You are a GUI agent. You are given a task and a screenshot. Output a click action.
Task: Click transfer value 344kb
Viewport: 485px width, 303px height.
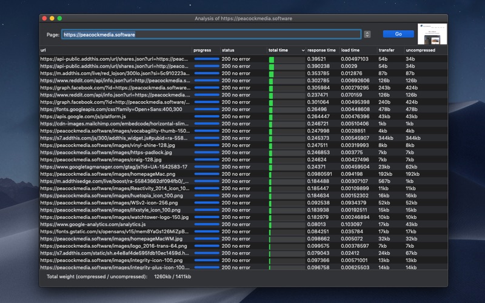click(x=386, y=138)
